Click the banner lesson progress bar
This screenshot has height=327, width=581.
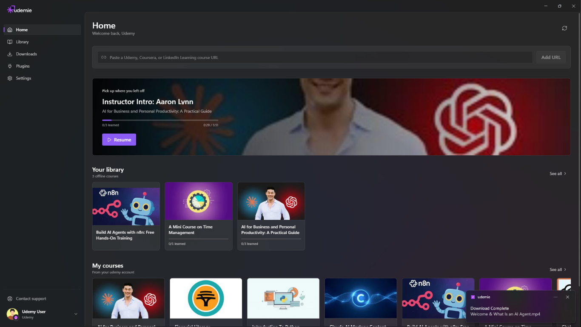pyautogui.click(x=160, y=120)
